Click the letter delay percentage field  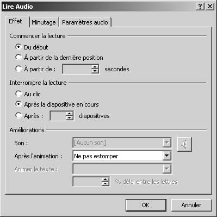point(88,182)
